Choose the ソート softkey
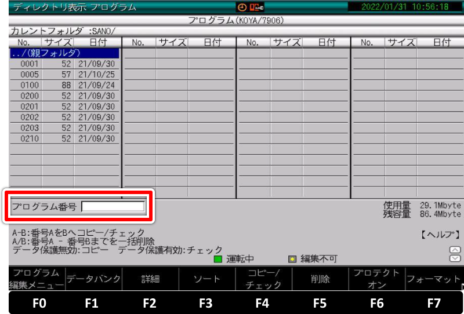Viewport: 464px width, 314px height. point(207,279)
